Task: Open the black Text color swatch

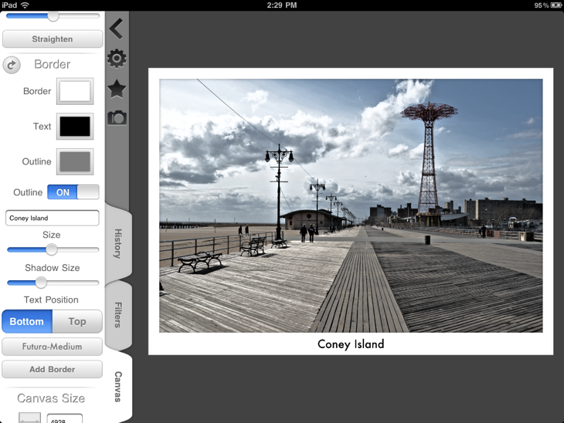Action: click(x=75, y=127)
